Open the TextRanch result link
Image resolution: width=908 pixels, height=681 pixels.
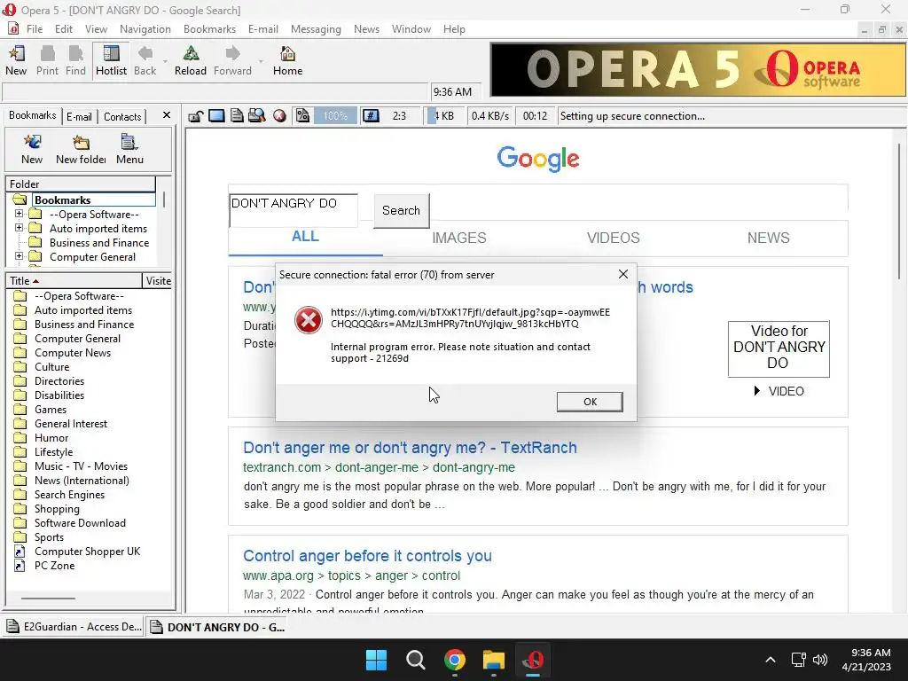[410, 448]
